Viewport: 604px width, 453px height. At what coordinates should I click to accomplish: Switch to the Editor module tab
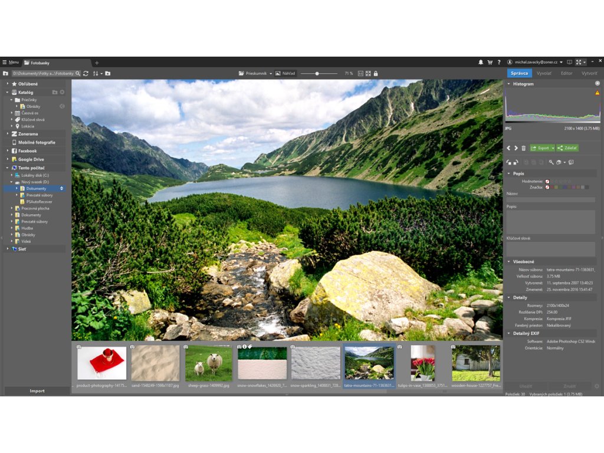point(566,73)
